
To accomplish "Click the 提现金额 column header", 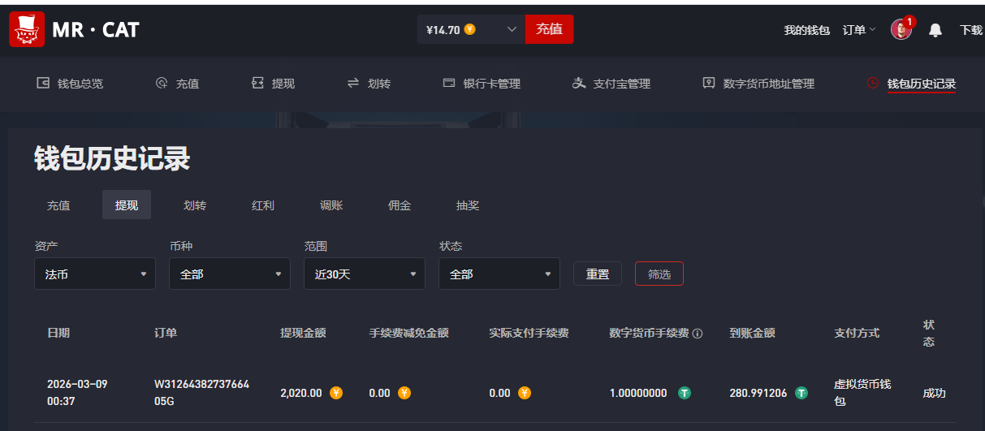I will click(x=303, y=333).
